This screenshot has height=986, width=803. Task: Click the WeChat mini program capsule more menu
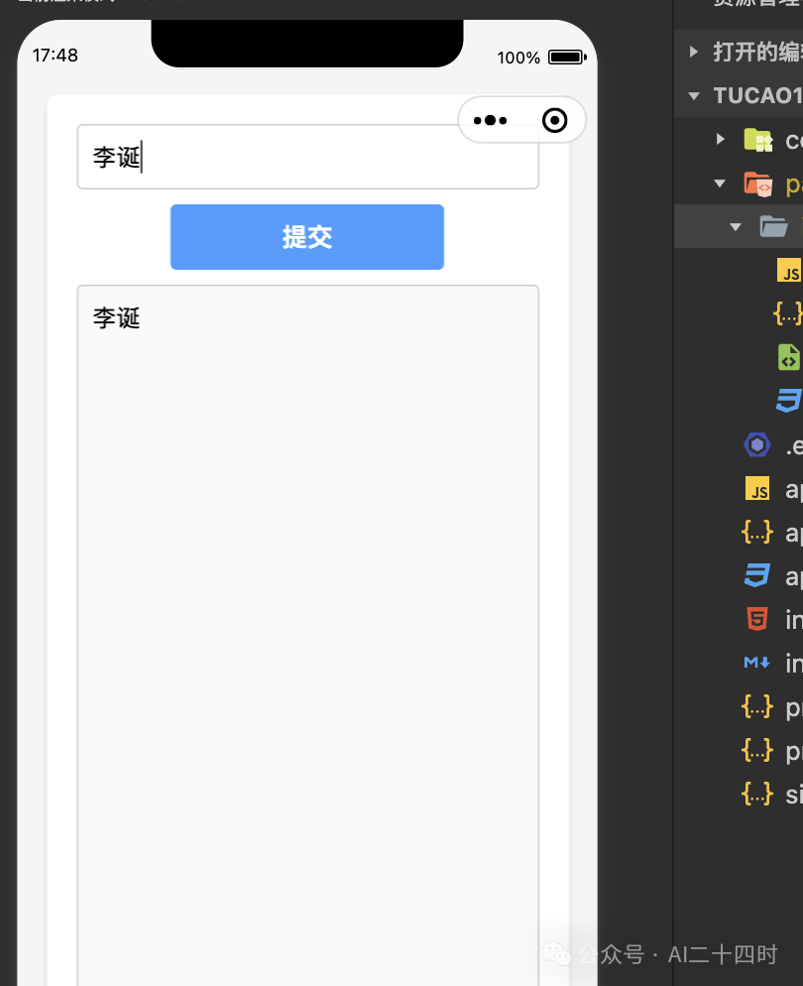[x=490, y=120]
